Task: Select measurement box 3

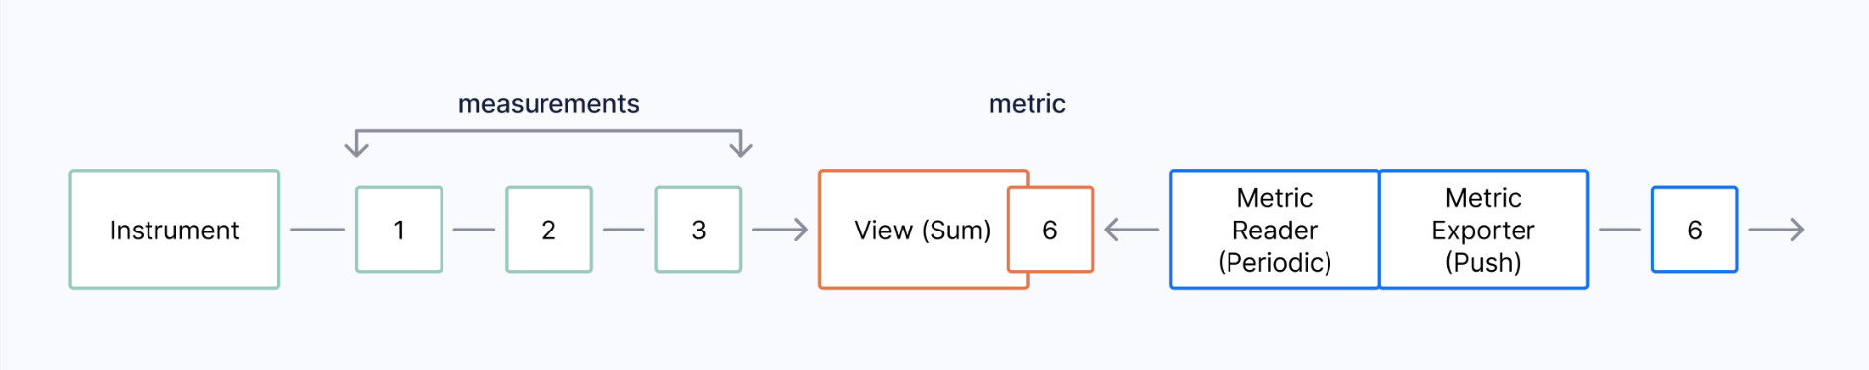Action: (699, 230)
